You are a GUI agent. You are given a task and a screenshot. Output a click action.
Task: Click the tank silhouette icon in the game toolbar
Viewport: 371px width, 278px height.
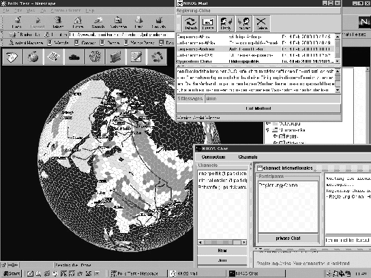coord(74,57)
